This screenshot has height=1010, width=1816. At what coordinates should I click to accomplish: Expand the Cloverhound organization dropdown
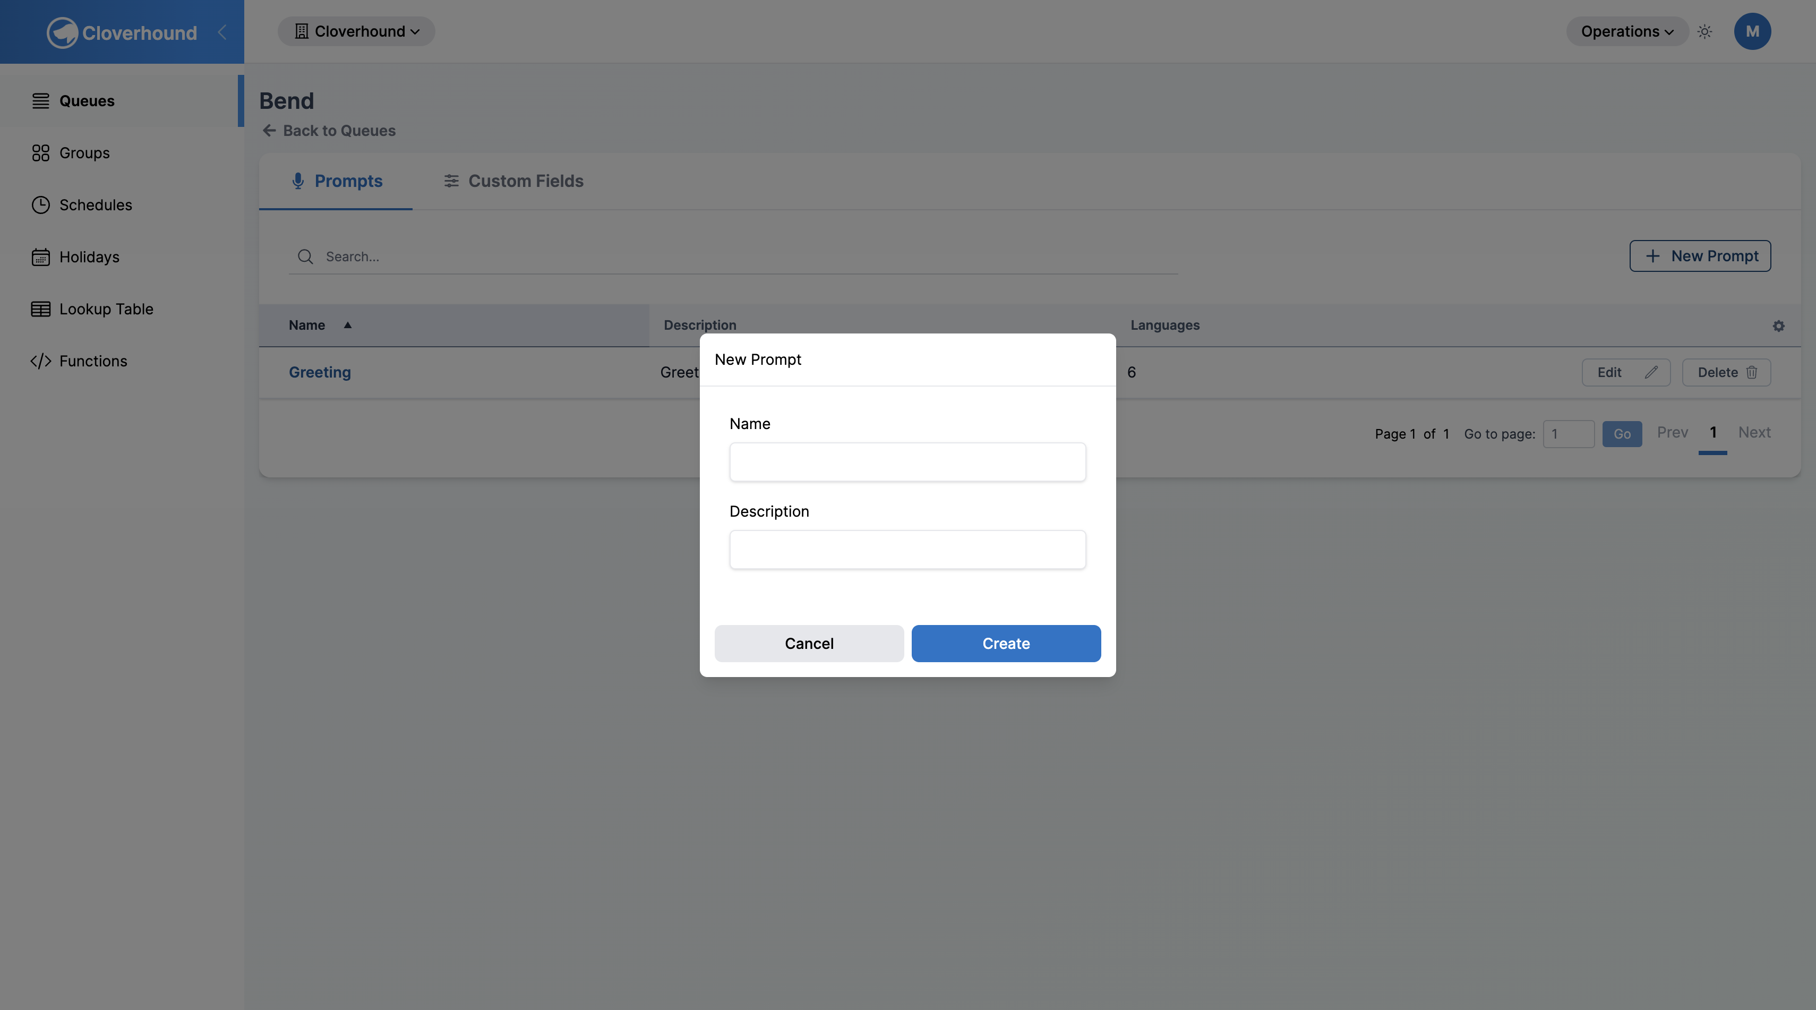tap(356, 32)
